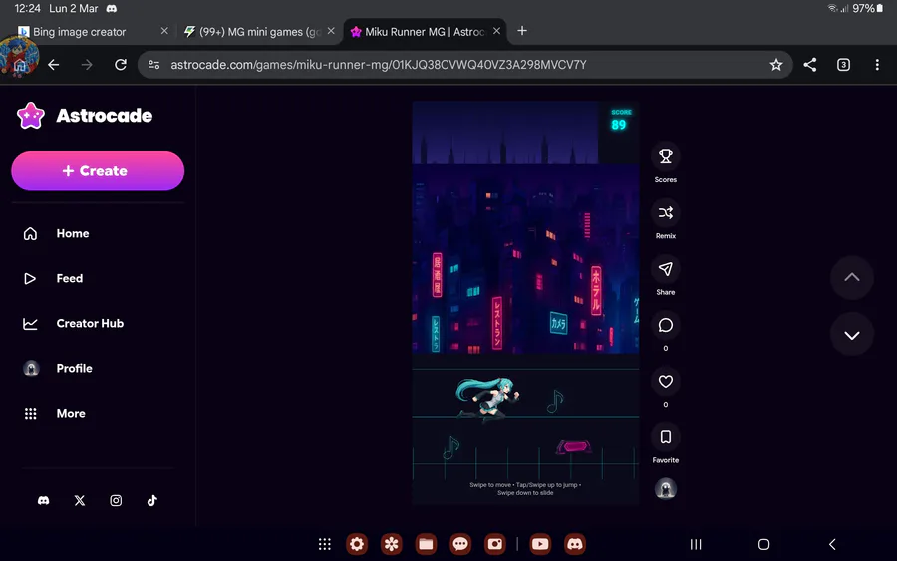Open the X social link icon
The height and width of the screenshot is (561, 897).
pyautogui.click(x=80, y=501)
